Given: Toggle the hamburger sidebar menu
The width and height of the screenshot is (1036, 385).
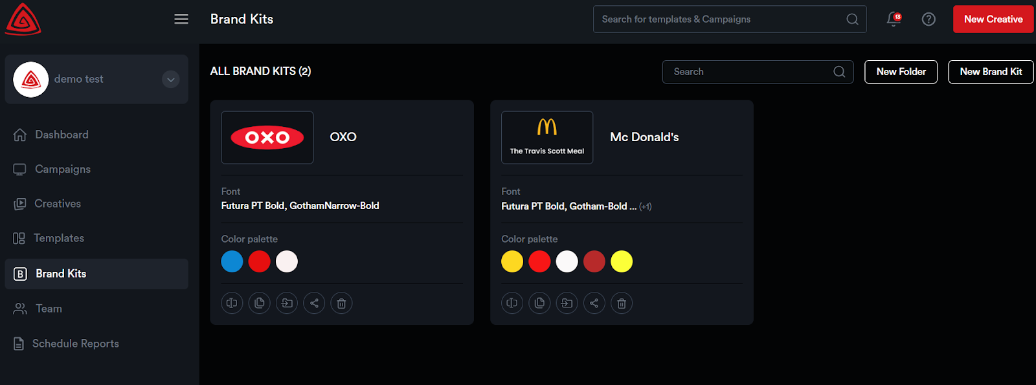Looking at the screenshot, I should click(x=181, y=19).
